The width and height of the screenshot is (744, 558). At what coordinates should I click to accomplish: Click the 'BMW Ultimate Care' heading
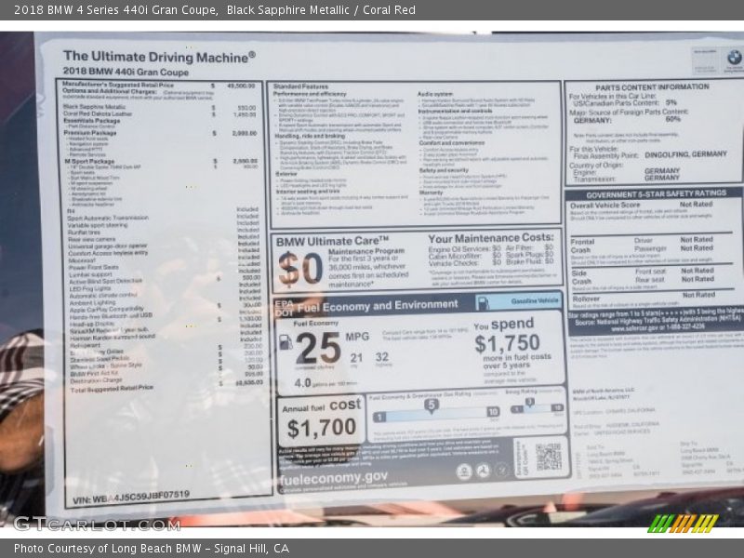click(x=332, y=241)
